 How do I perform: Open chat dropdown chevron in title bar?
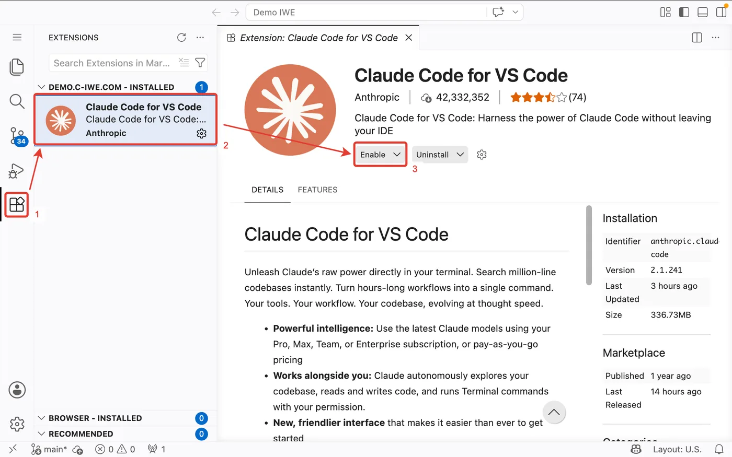click(x=515, y=12)
